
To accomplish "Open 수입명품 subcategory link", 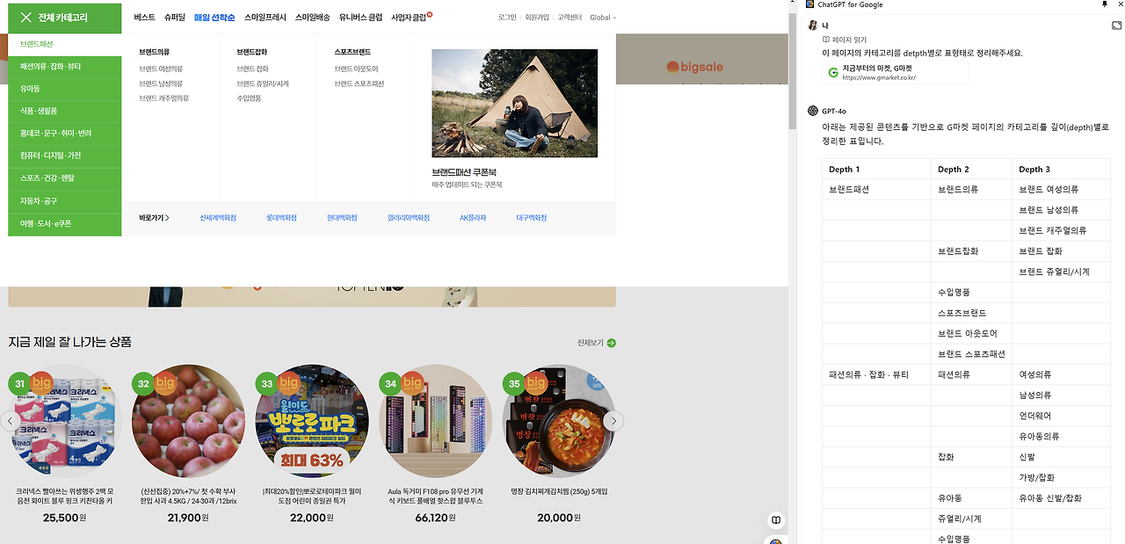I will (249, 98).
